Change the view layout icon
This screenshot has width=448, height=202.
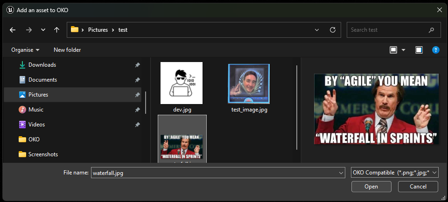pyautogui.click(x=393, y=50)
